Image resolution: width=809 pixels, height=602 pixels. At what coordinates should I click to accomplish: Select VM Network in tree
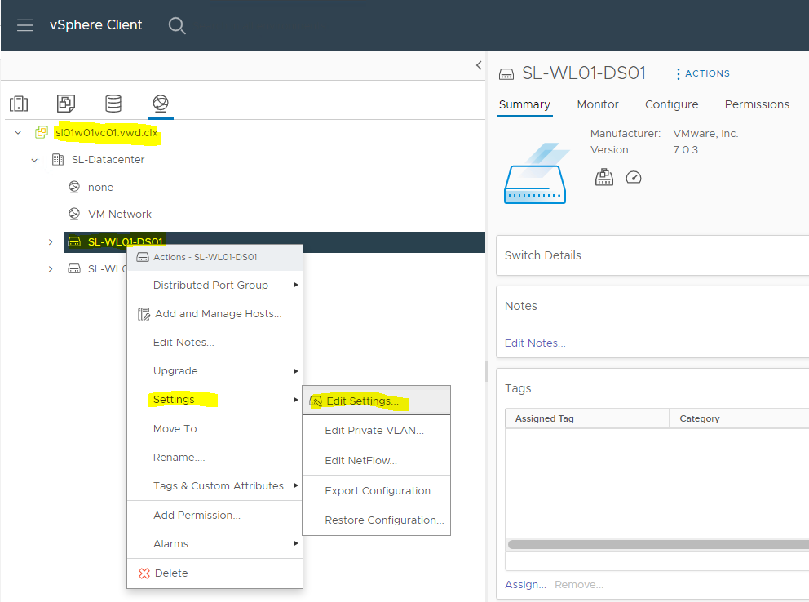(x=120, y=214)
